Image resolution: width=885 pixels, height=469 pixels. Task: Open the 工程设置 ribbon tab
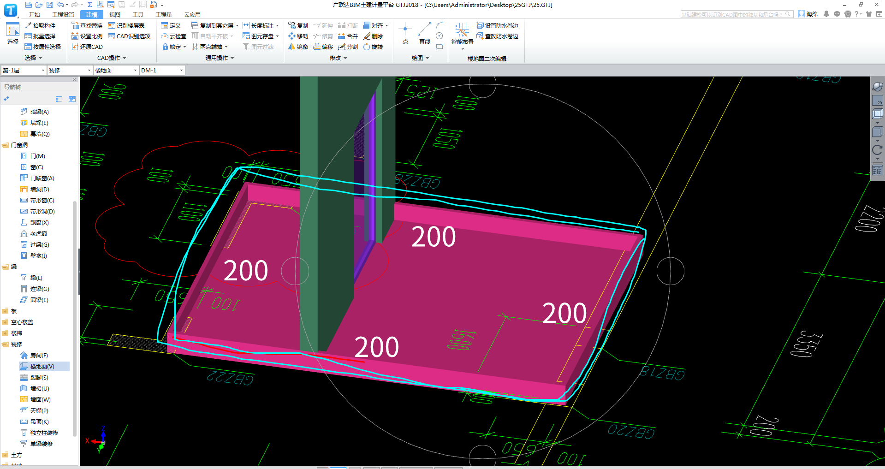pyautogui.click(x=63, y=14)
